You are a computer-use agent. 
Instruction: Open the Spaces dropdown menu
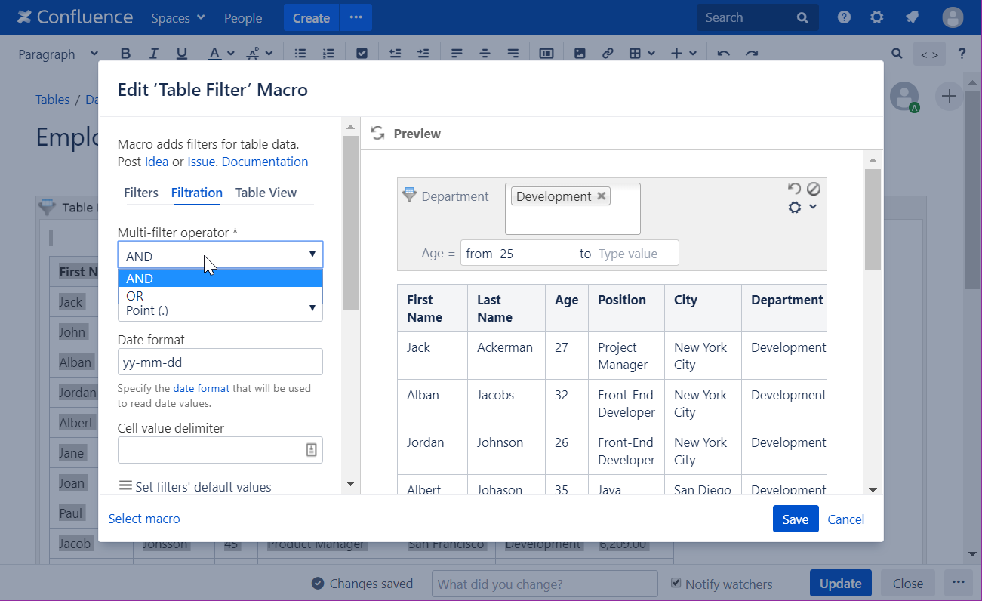point(177,18)
